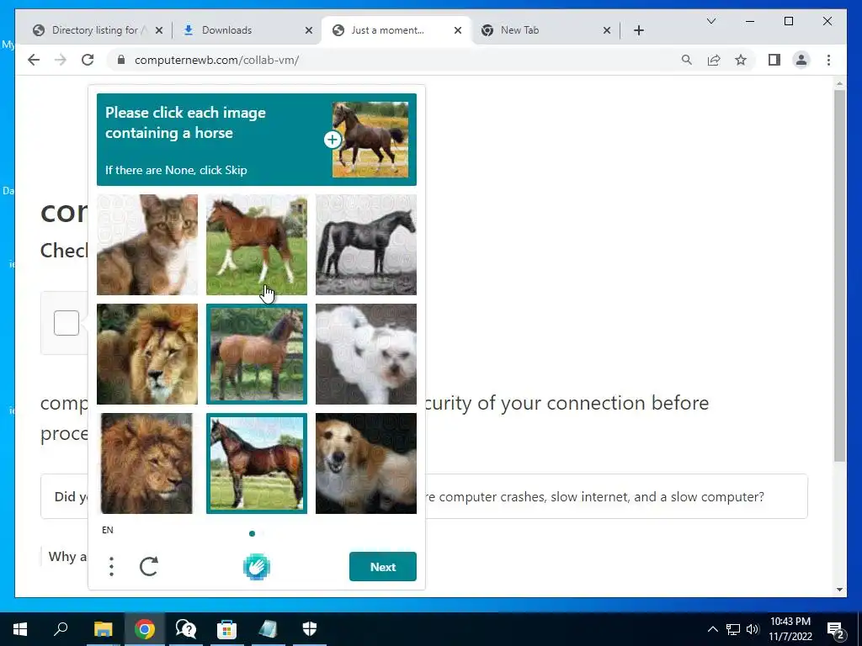The width and height of the screenshot is (862, 646).
Task: Deselect the brown horse by the fence image
Action: 257,354
